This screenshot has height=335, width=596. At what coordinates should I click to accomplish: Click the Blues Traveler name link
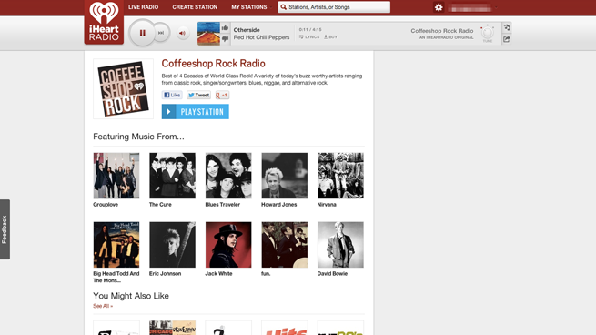223,205
